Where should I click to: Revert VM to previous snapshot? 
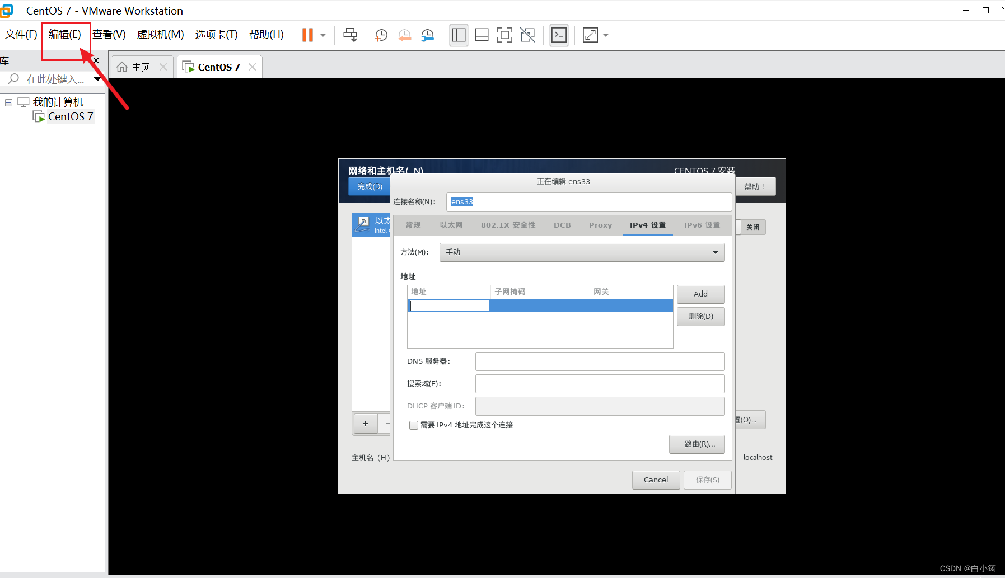click(404, 35)
